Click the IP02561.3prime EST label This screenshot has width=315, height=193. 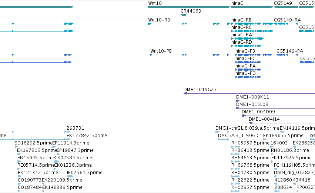click(84, 173)
